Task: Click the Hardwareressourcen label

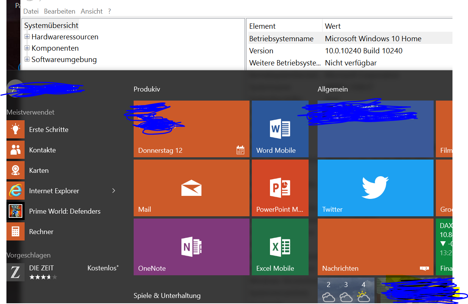Action: 65,37
